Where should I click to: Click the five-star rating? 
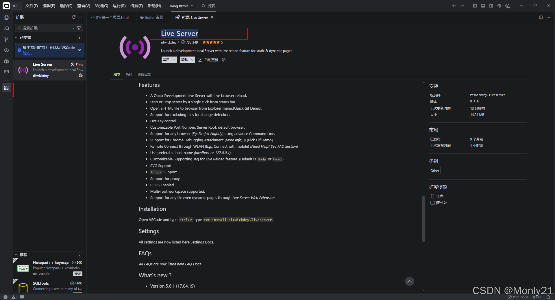click(211, 42)
